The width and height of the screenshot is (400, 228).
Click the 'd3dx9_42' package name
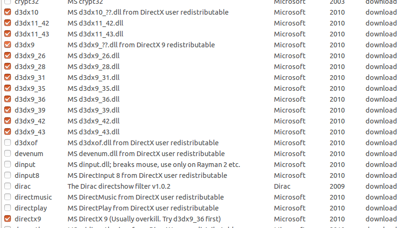point(30,121)
